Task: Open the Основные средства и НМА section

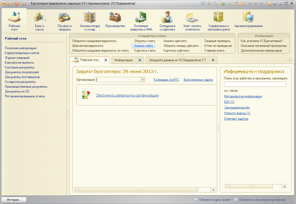Action: (141, 21)
